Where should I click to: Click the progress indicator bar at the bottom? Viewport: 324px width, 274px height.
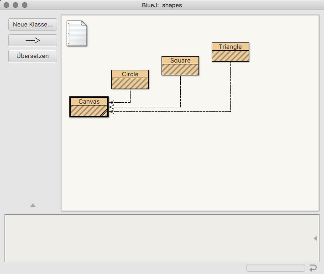(276, 268)
